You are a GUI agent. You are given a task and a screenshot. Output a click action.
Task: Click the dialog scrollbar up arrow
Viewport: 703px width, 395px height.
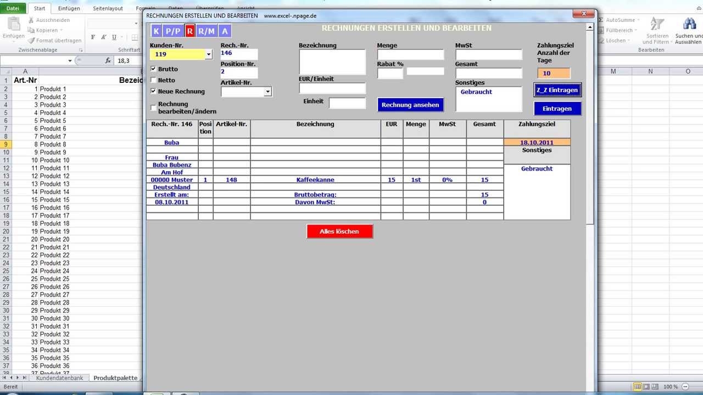[x=590, y=26]
